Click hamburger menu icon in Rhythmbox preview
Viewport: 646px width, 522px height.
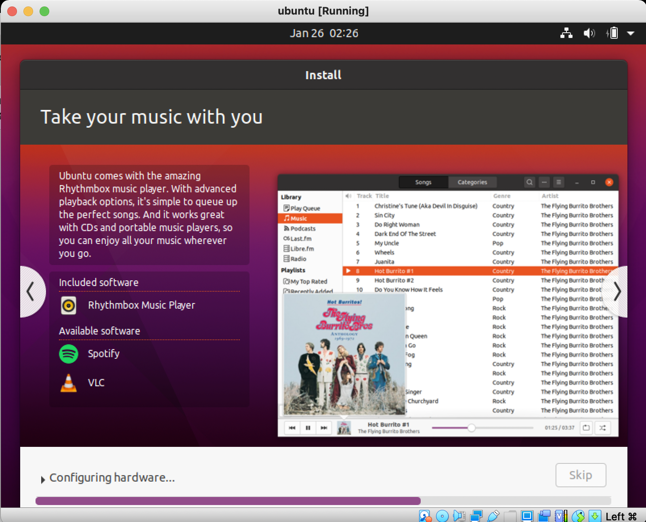click(558, 182)
